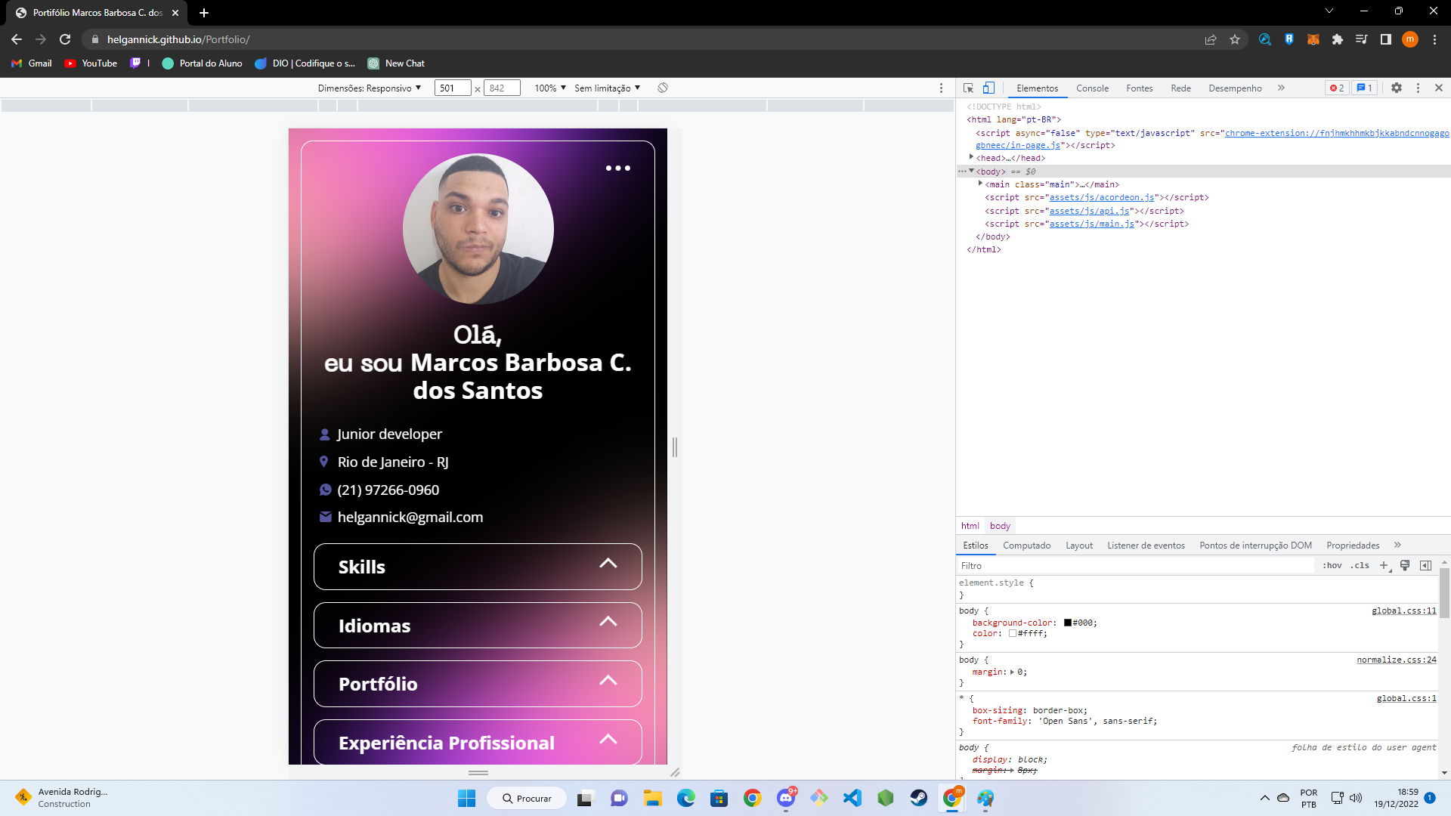Click the rendering emulation paintbrush icon
Image resolution: width=1451 pixels, height=816 pixels.
[1405, 566]
